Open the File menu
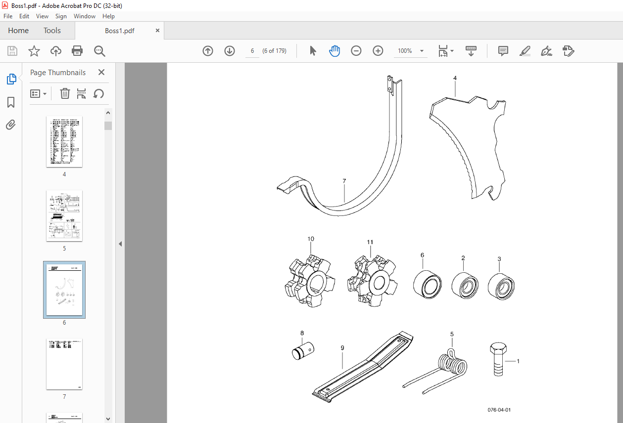Viewport: 623px width, 423px height. tap(8, 16)
